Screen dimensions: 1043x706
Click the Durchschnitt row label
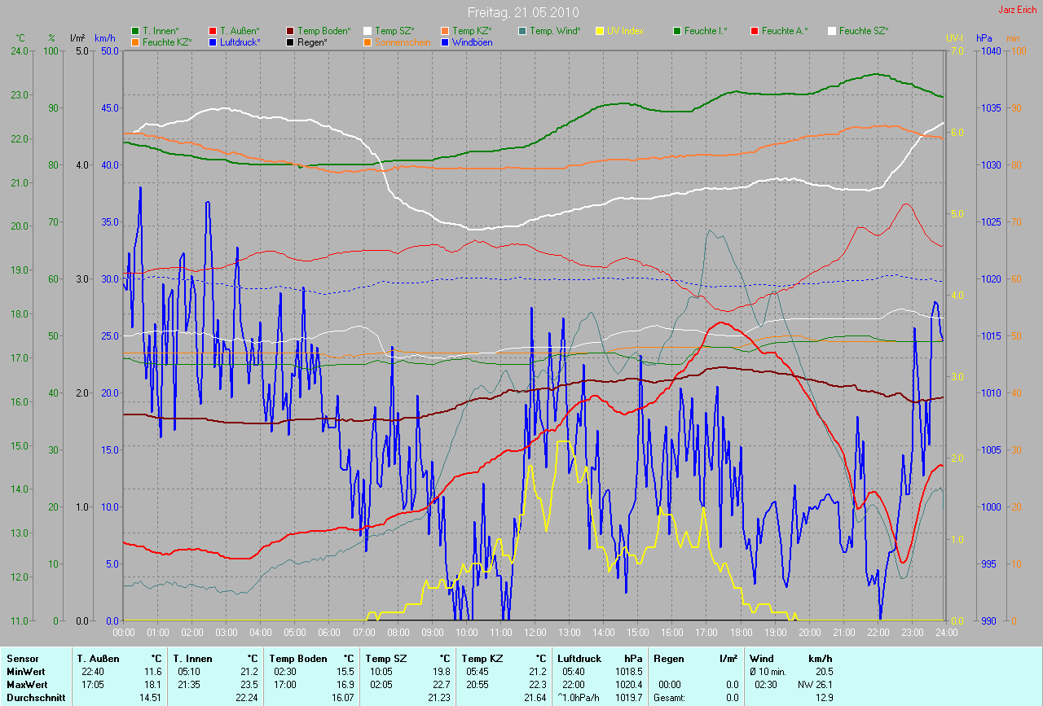pyautogui.click(x=33, y=698)
